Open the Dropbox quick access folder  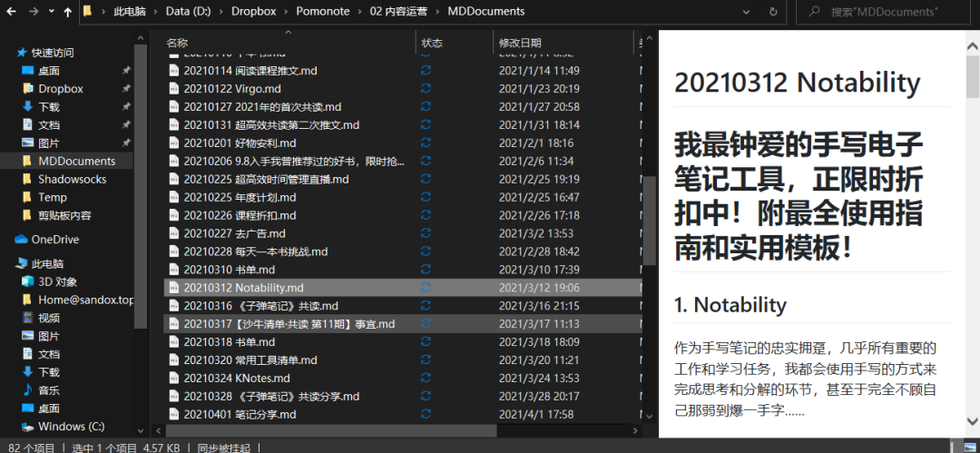[61, 89]
